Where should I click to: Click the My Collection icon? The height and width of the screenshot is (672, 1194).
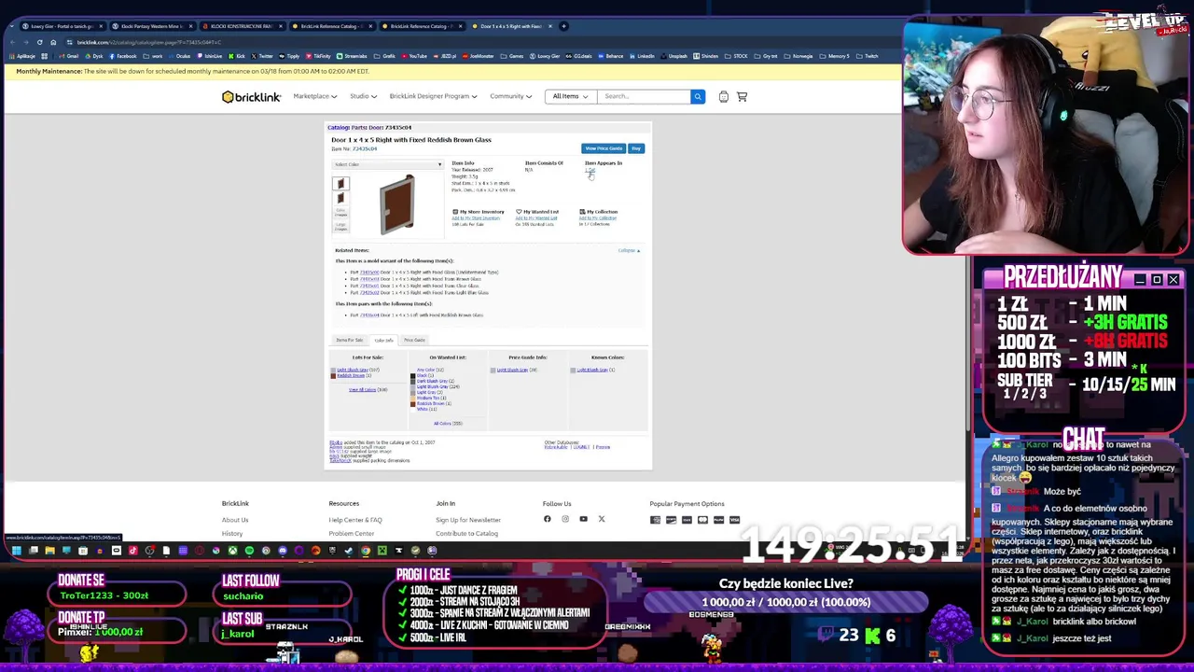582,212
